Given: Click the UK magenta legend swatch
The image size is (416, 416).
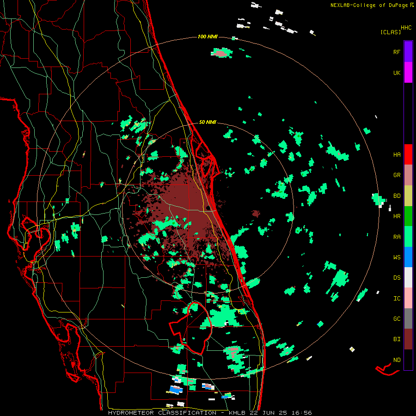Looking at the screenshot, I should [x=408, y=73].
